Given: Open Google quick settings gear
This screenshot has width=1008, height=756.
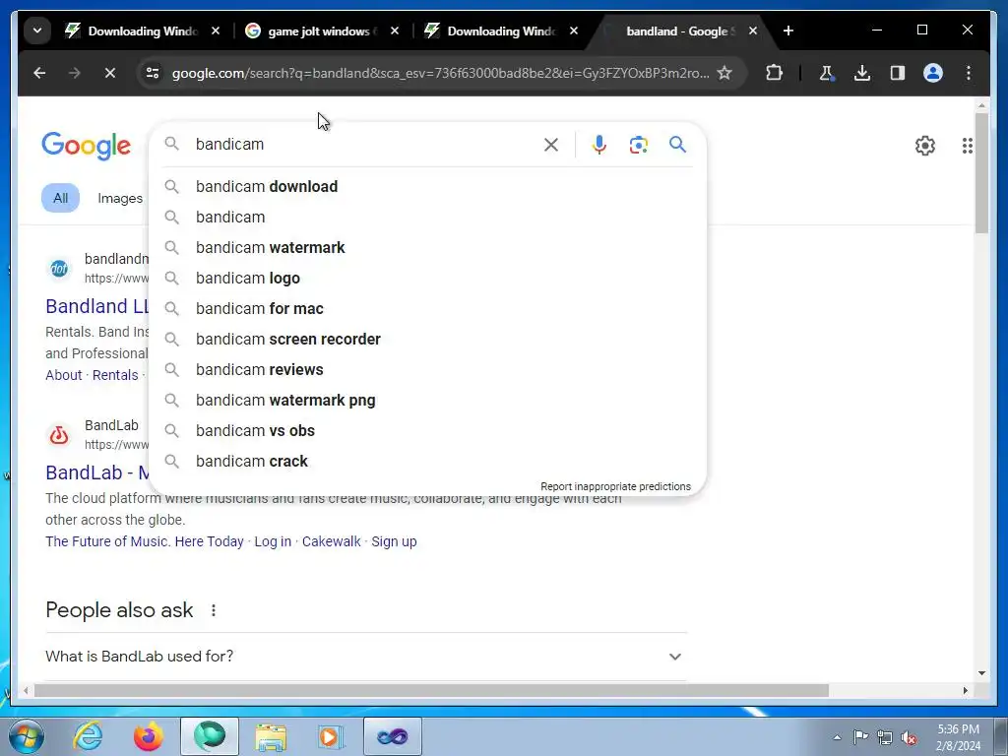Looking at the screenshot, I should (x=925, y=146).
